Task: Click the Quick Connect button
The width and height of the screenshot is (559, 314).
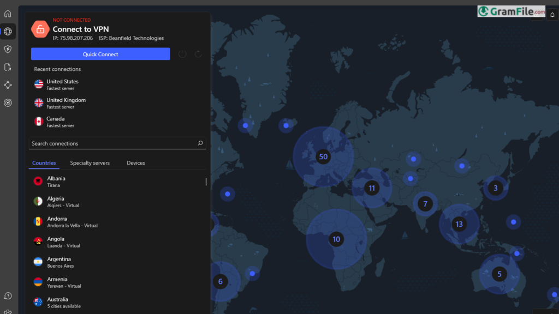Action: (x=100, y=54)
